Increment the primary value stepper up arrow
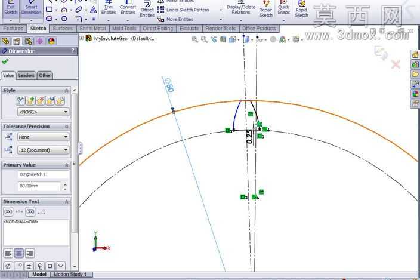The image size is (420, 280). click(65, 184)
